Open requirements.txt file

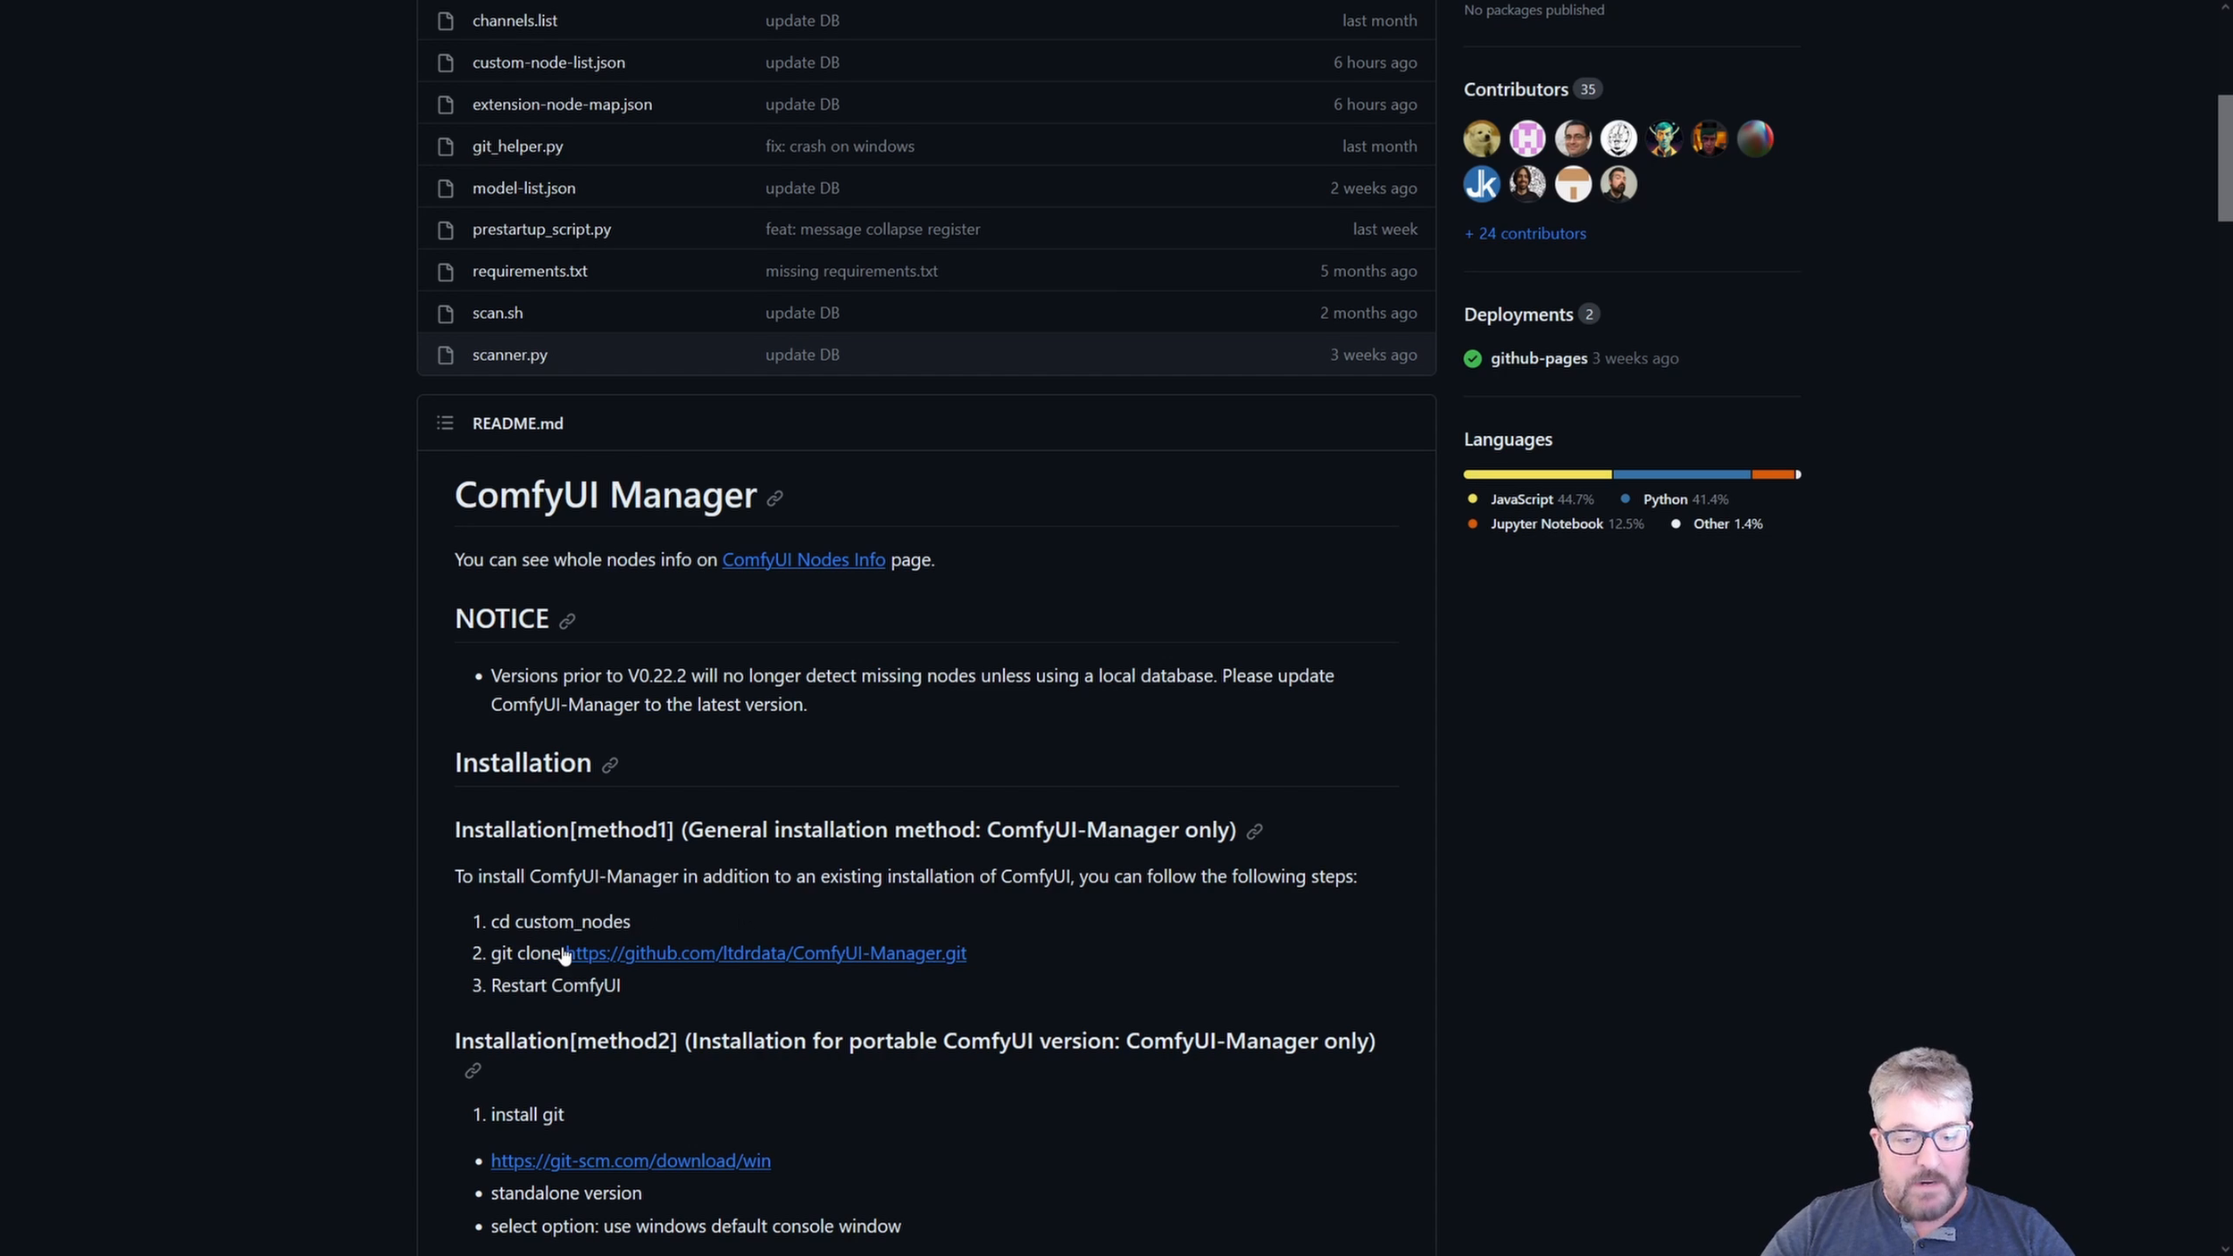(530, 272)
